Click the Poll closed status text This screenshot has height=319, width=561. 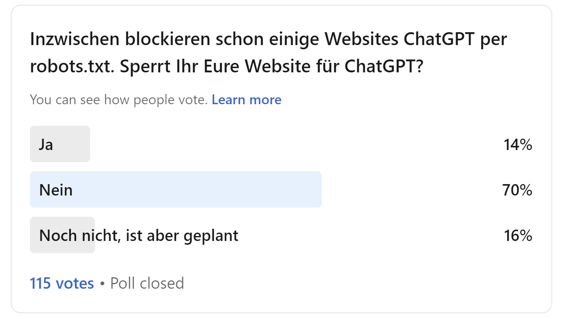pyautogui.click(x=146, y=283)
